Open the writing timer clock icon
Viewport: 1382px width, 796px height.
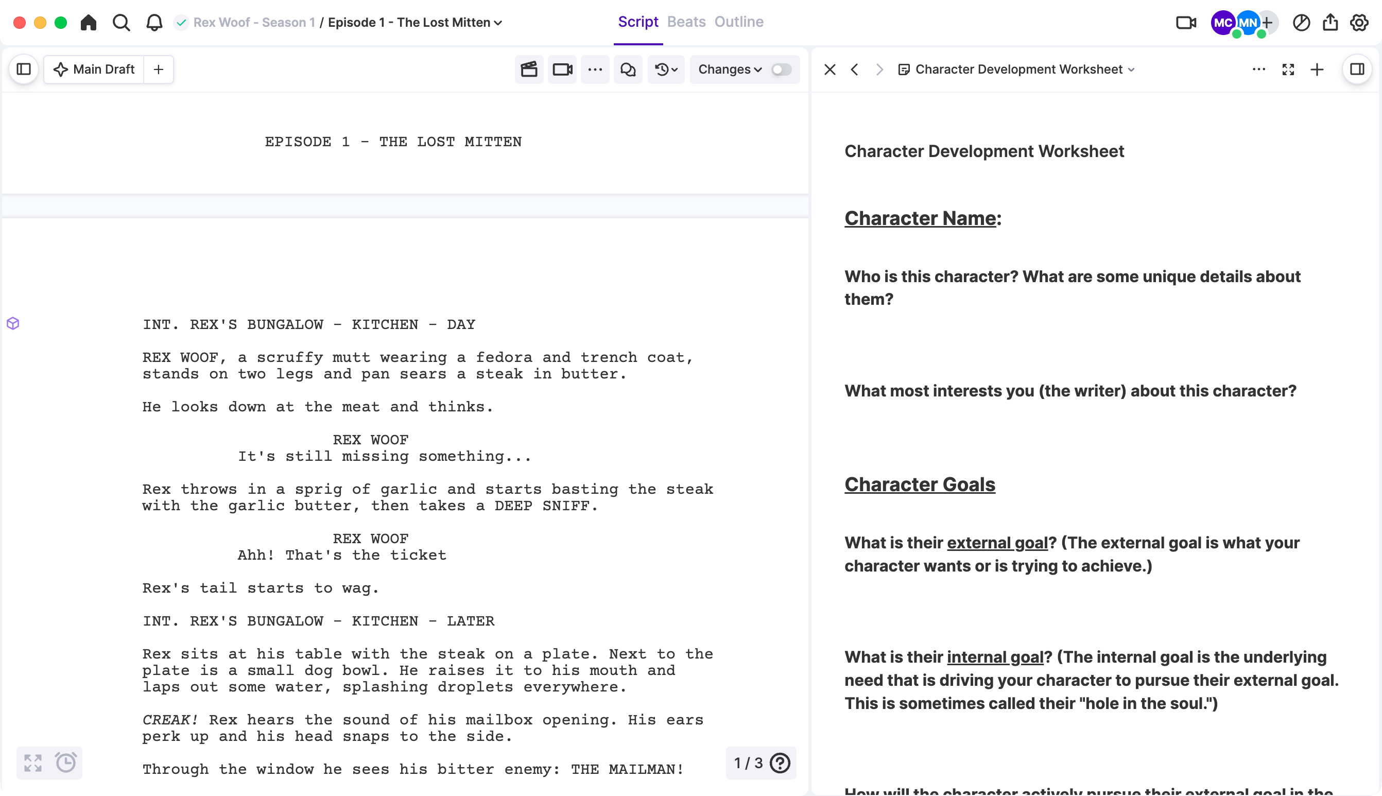65,763
